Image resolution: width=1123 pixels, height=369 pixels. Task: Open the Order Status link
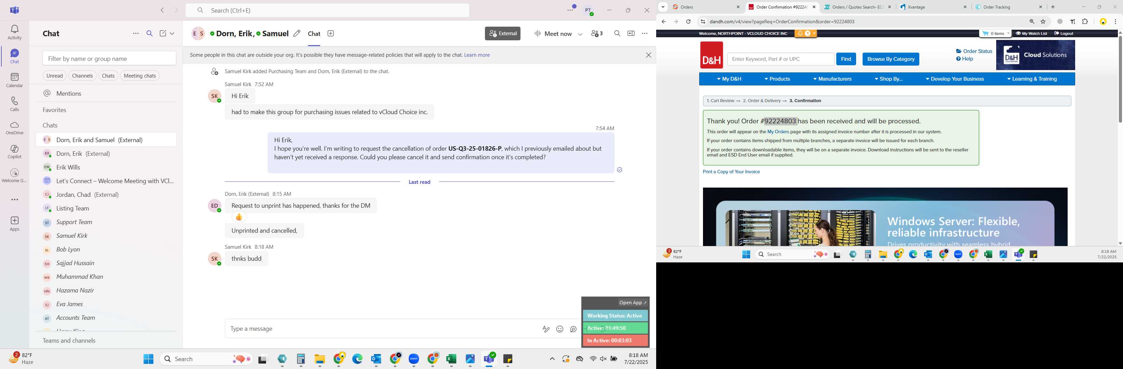click(x=974, y=51)
